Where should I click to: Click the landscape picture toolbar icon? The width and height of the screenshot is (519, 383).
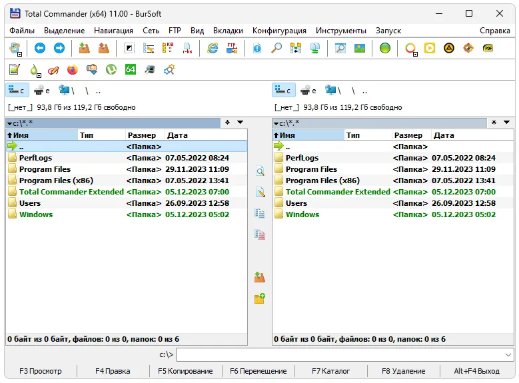(360, 49)
